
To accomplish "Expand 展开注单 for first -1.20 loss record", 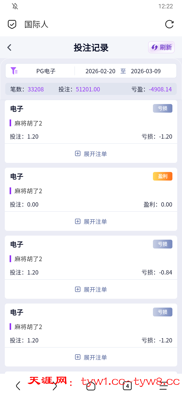I will (x=91, y=154).
